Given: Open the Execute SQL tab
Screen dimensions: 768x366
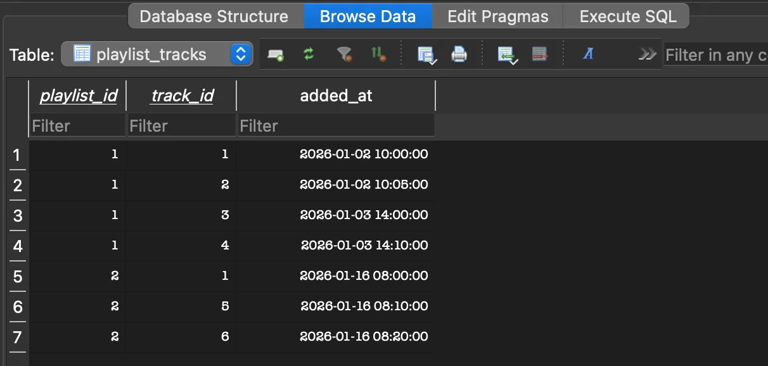Looking at the screenshot, I should 628,16.
